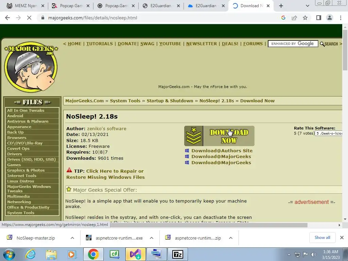
Task: Open Chrome three-dot menu
Action: click(x=341, y=18)
